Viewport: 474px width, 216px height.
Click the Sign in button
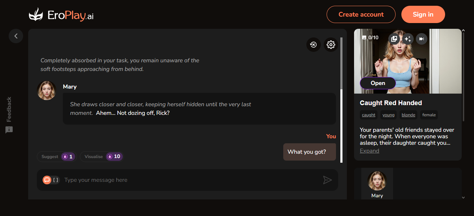coord(423,14)
